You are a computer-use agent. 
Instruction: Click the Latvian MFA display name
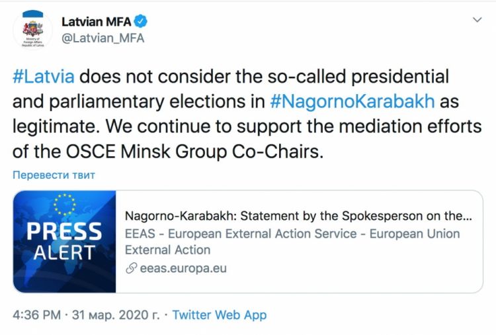[96, 21]
